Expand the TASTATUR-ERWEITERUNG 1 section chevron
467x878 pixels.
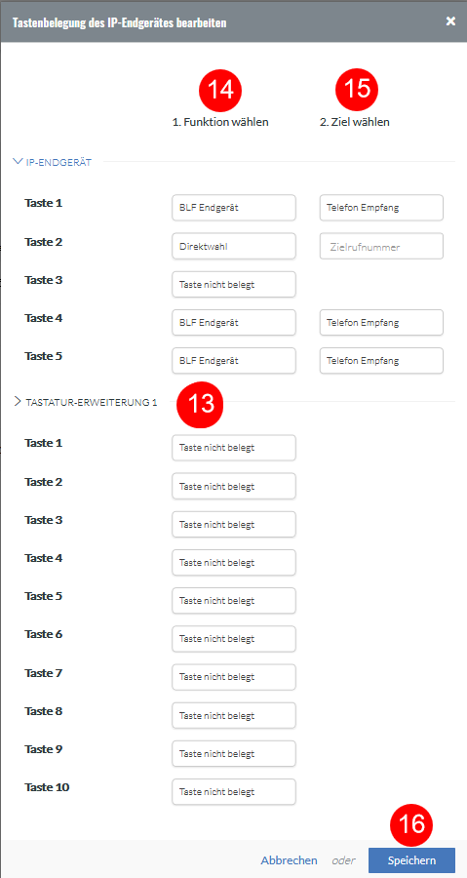point(18,402)
